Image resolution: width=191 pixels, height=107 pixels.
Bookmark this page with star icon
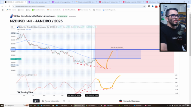[x=144, y=6]
